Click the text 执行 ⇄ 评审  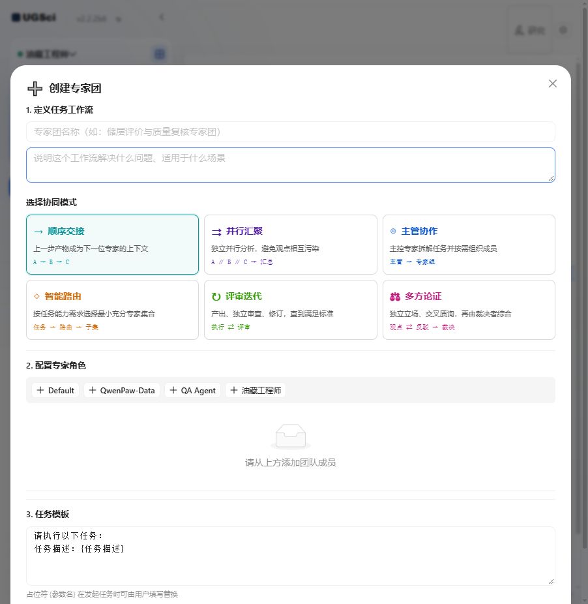point(231,327)
